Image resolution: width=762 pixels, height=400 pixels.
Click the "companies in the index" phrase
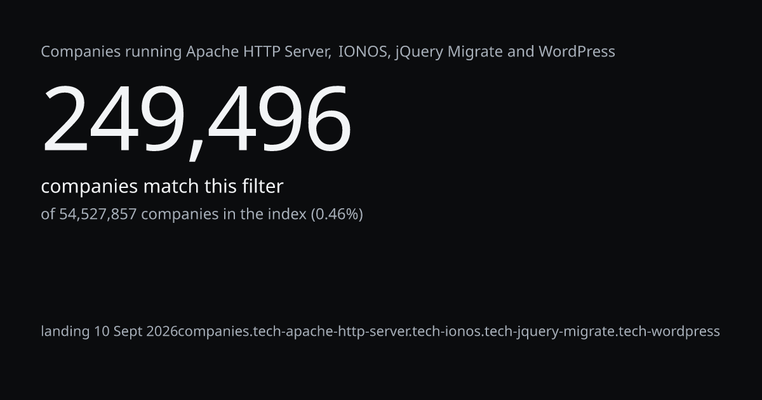coord(224,215)
